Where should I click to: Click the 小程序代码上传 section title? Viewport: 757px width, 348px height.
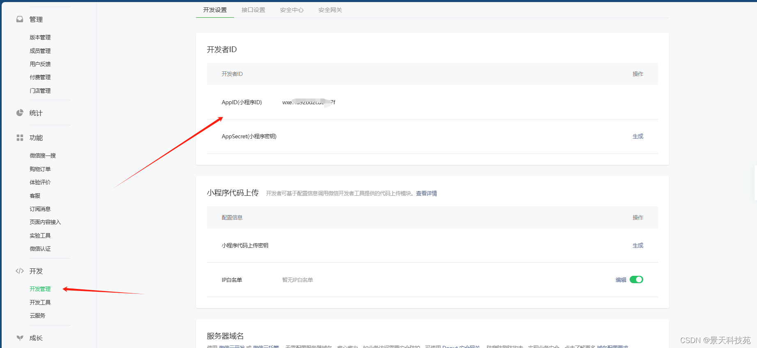coord(233,192)
